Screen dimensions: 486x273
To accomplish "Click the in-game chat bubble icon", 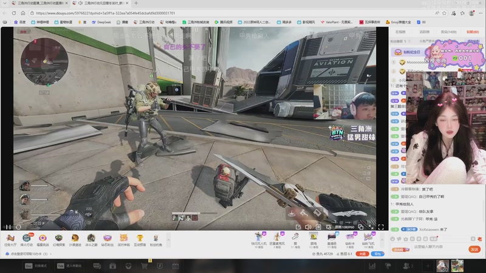I will click(x=97, y=266).
